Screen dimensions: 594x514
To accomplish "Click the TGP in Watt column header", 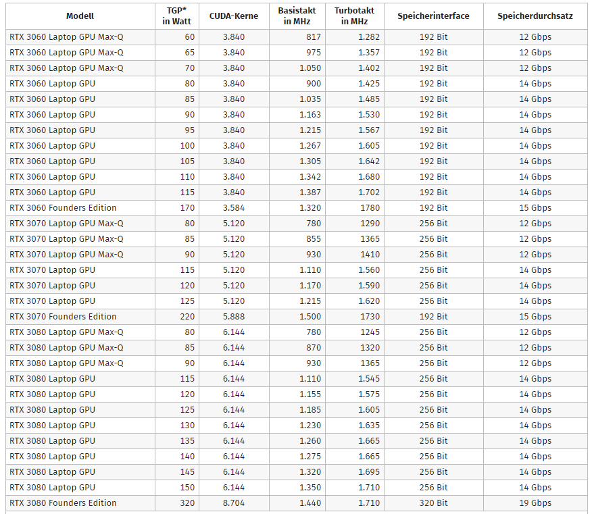I will point(177,16).
